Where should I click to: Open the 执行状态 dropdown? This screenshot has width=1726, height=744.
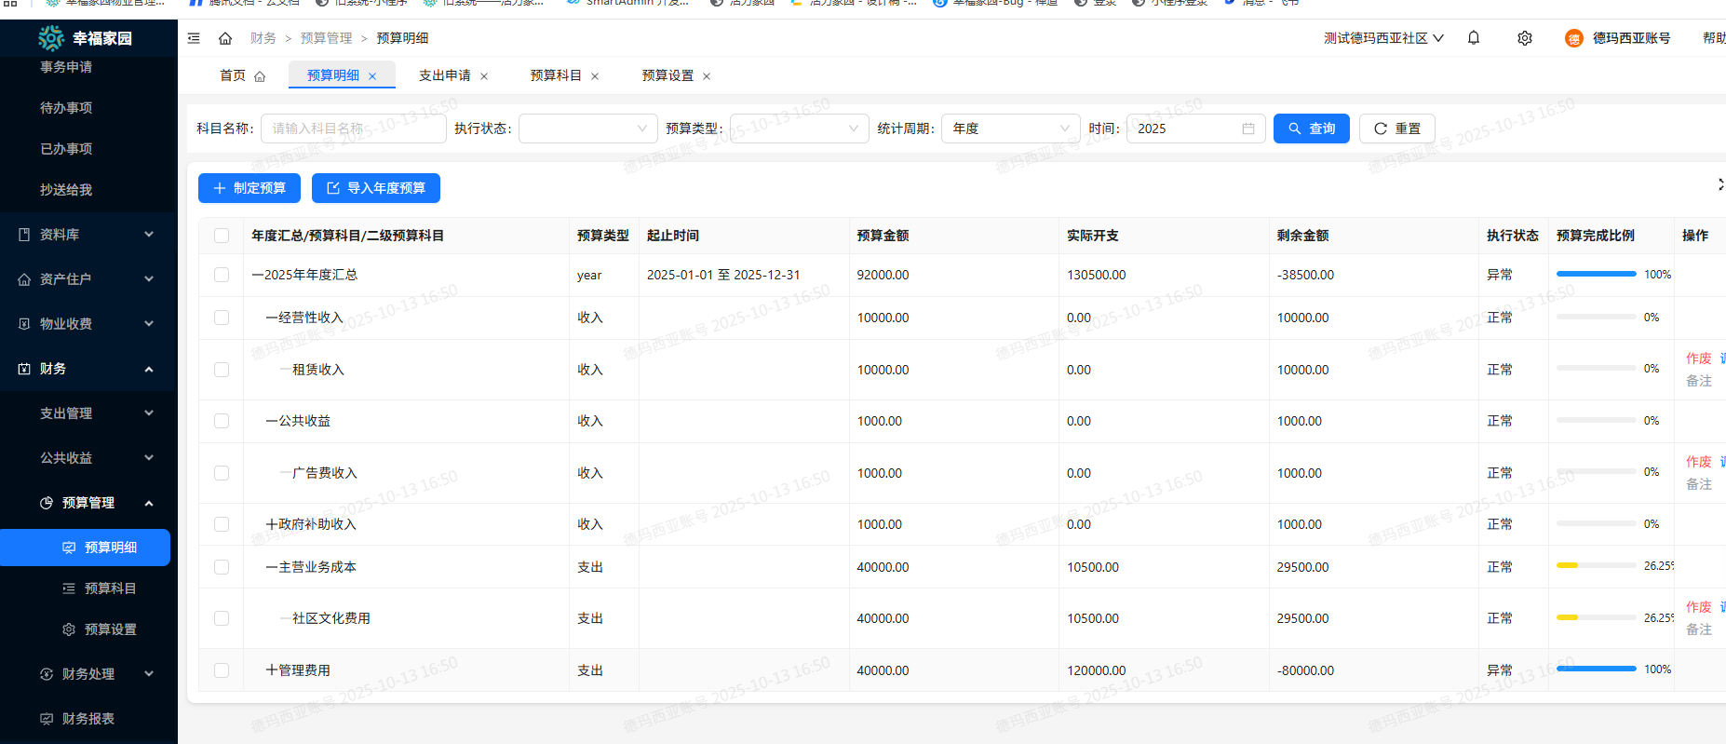[587, 129]
